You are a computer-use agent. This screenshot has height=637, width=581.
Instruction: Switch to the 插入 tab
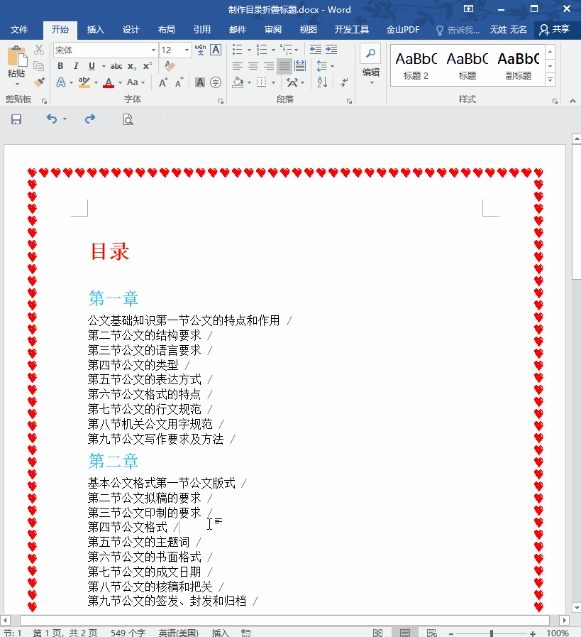(95, 30)
